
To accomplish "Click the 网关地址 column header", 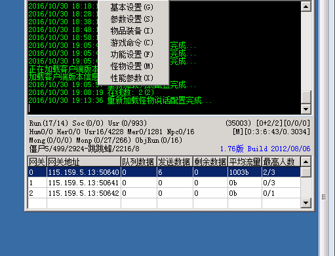I will (84, 162).
